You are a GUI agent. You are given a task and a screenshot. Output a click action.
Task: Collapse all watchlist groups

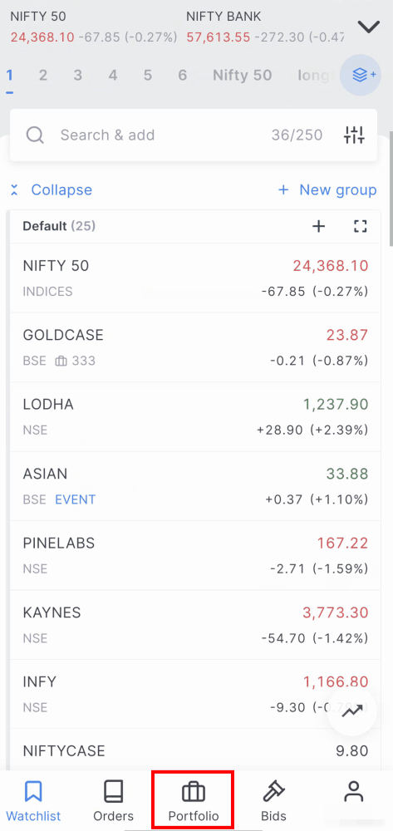tap(51, 189)
